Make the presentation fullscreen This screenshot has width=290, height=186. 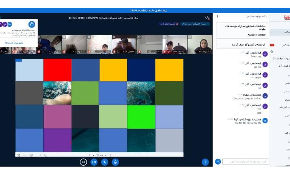tap(19, 155)
